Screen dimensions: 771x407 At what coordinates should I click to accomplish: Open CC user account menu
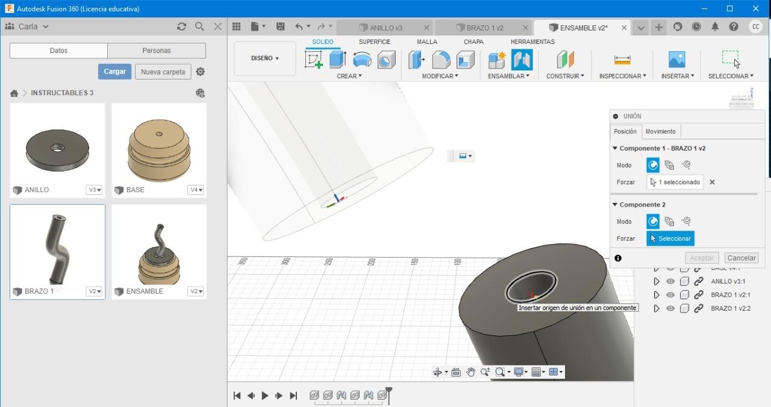[x=755, y=26]
